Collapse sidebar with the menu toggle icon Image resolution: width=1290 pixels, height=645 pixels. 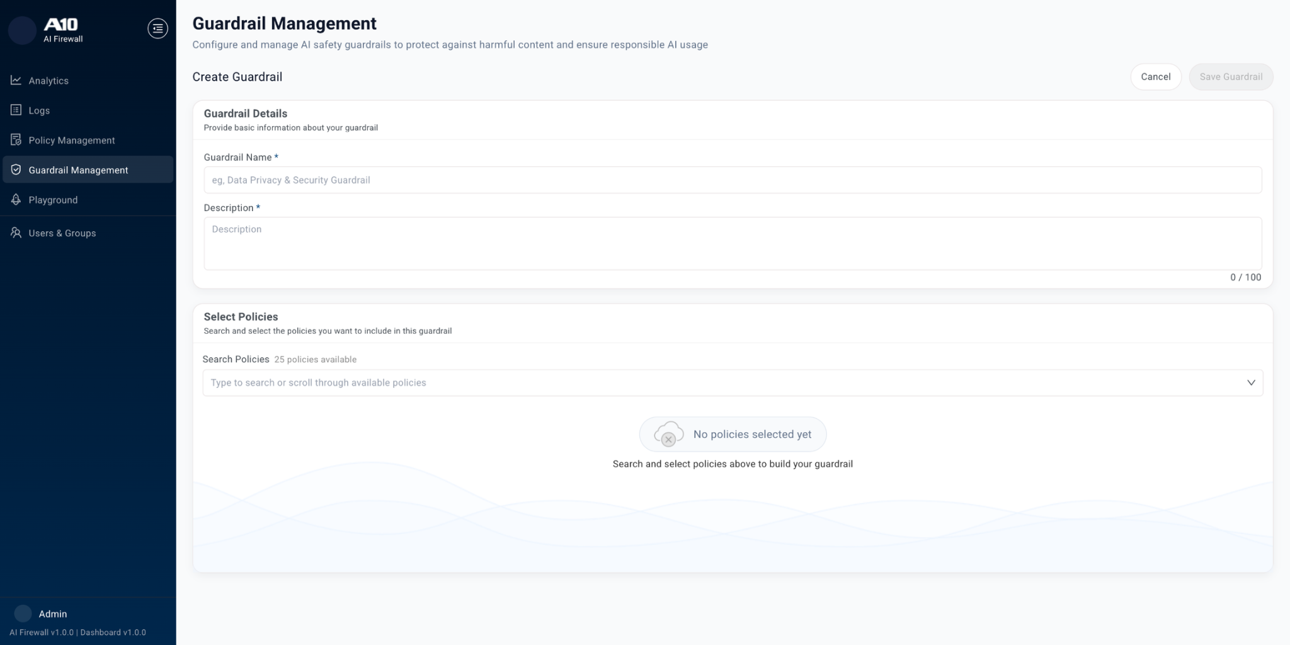157,28
